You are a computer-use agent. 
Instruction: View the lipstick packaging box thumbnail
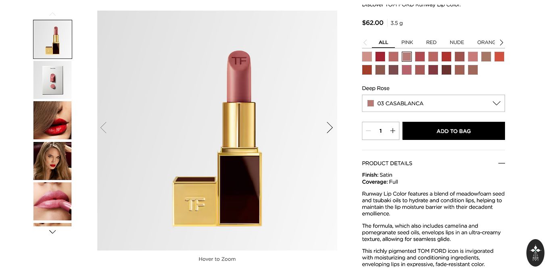pyautogui.click(x=52, y=80)
